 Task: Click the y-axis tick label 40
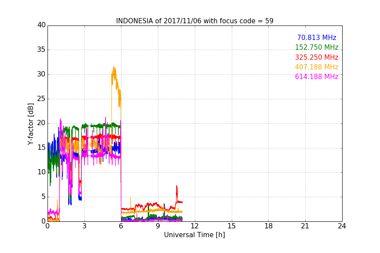tap(41, 25)
